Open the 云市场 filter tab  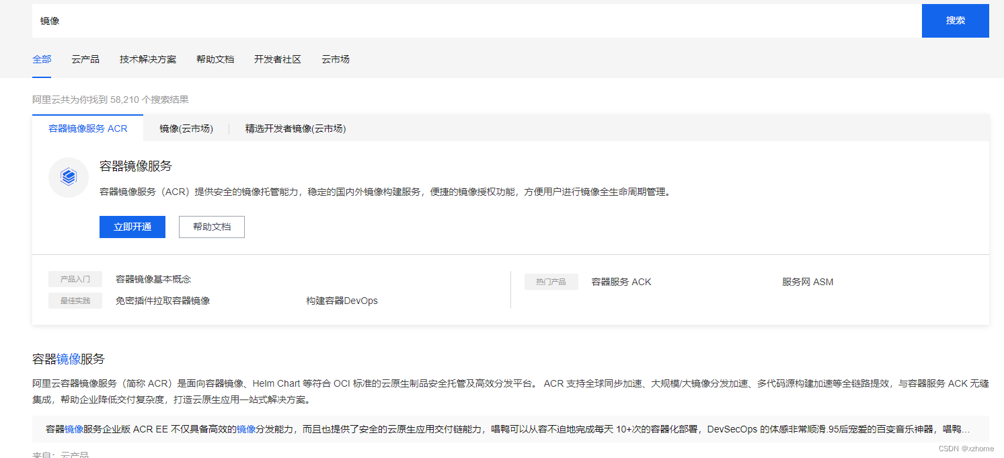coord(336,59)
